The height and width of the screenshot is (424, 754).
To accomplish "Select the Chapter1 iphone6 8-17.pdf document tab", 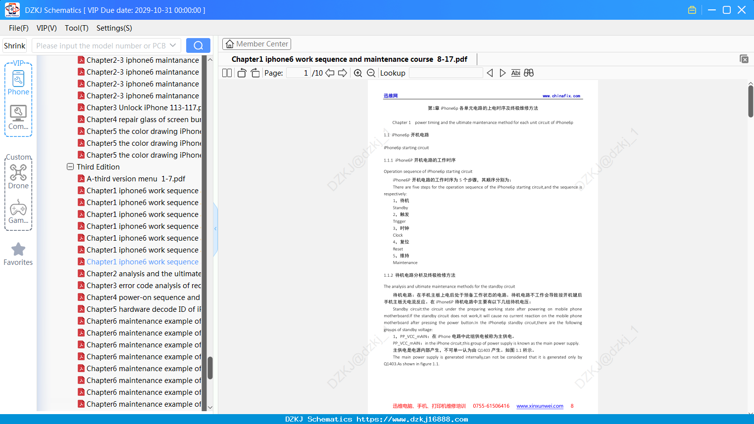I will tap(350, 59).
